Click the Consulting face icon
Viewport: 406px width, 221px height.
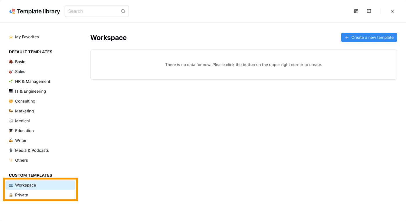(11, 101)
